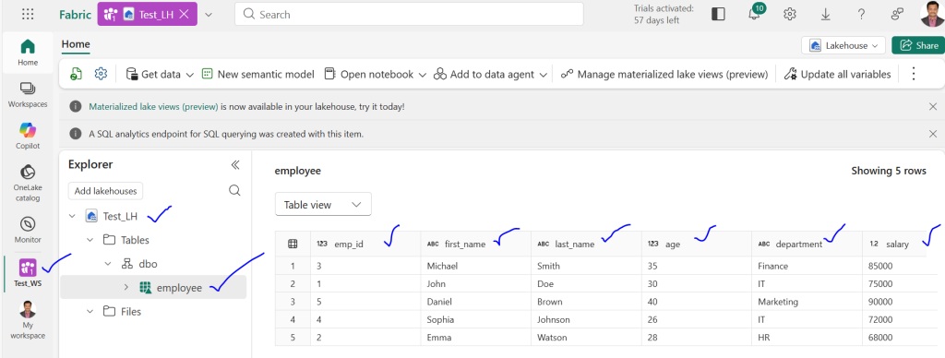
Task: Click Add lakehouses button
Action: (x=105, y=191)
